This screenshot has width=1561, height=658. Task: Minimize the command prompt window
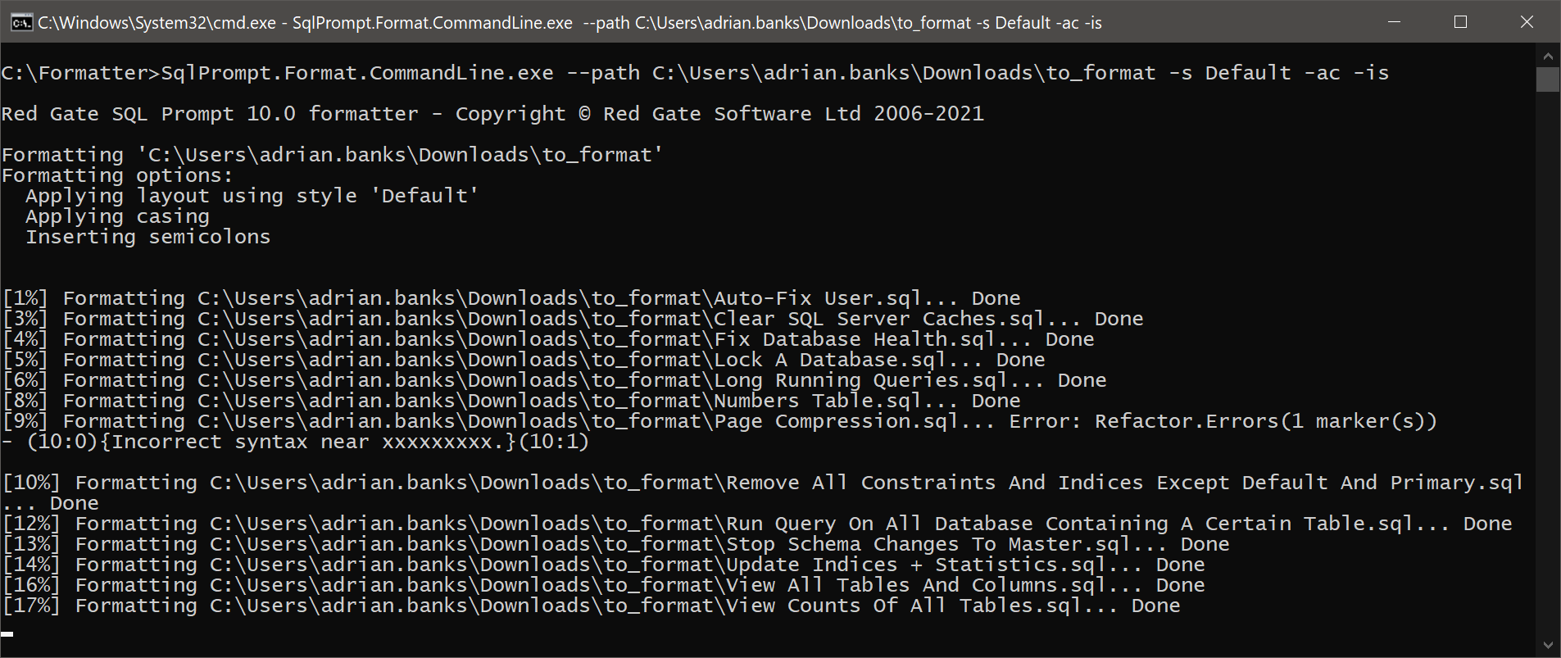click(x=1394, y=22)
